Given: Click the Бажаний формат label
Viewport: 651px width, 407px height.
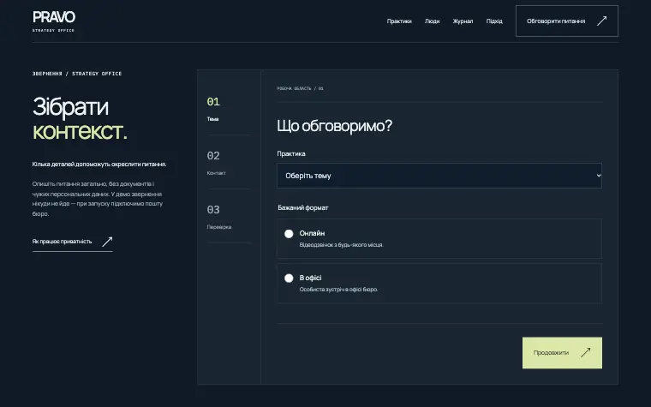Looking at the screenshot, I should click(303, 207).
